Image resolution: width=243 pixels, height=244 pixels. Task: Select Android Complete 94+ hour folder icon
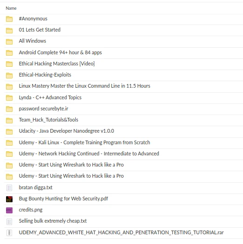(x=9, y=53)
